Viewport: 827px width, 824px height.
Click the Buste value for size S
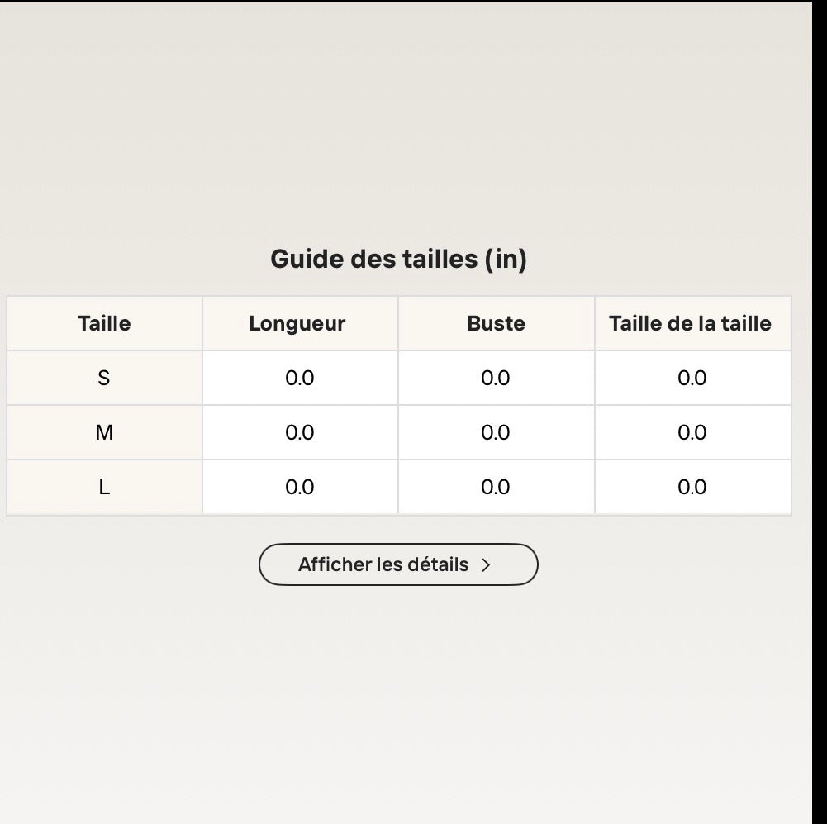pos(497,379)
